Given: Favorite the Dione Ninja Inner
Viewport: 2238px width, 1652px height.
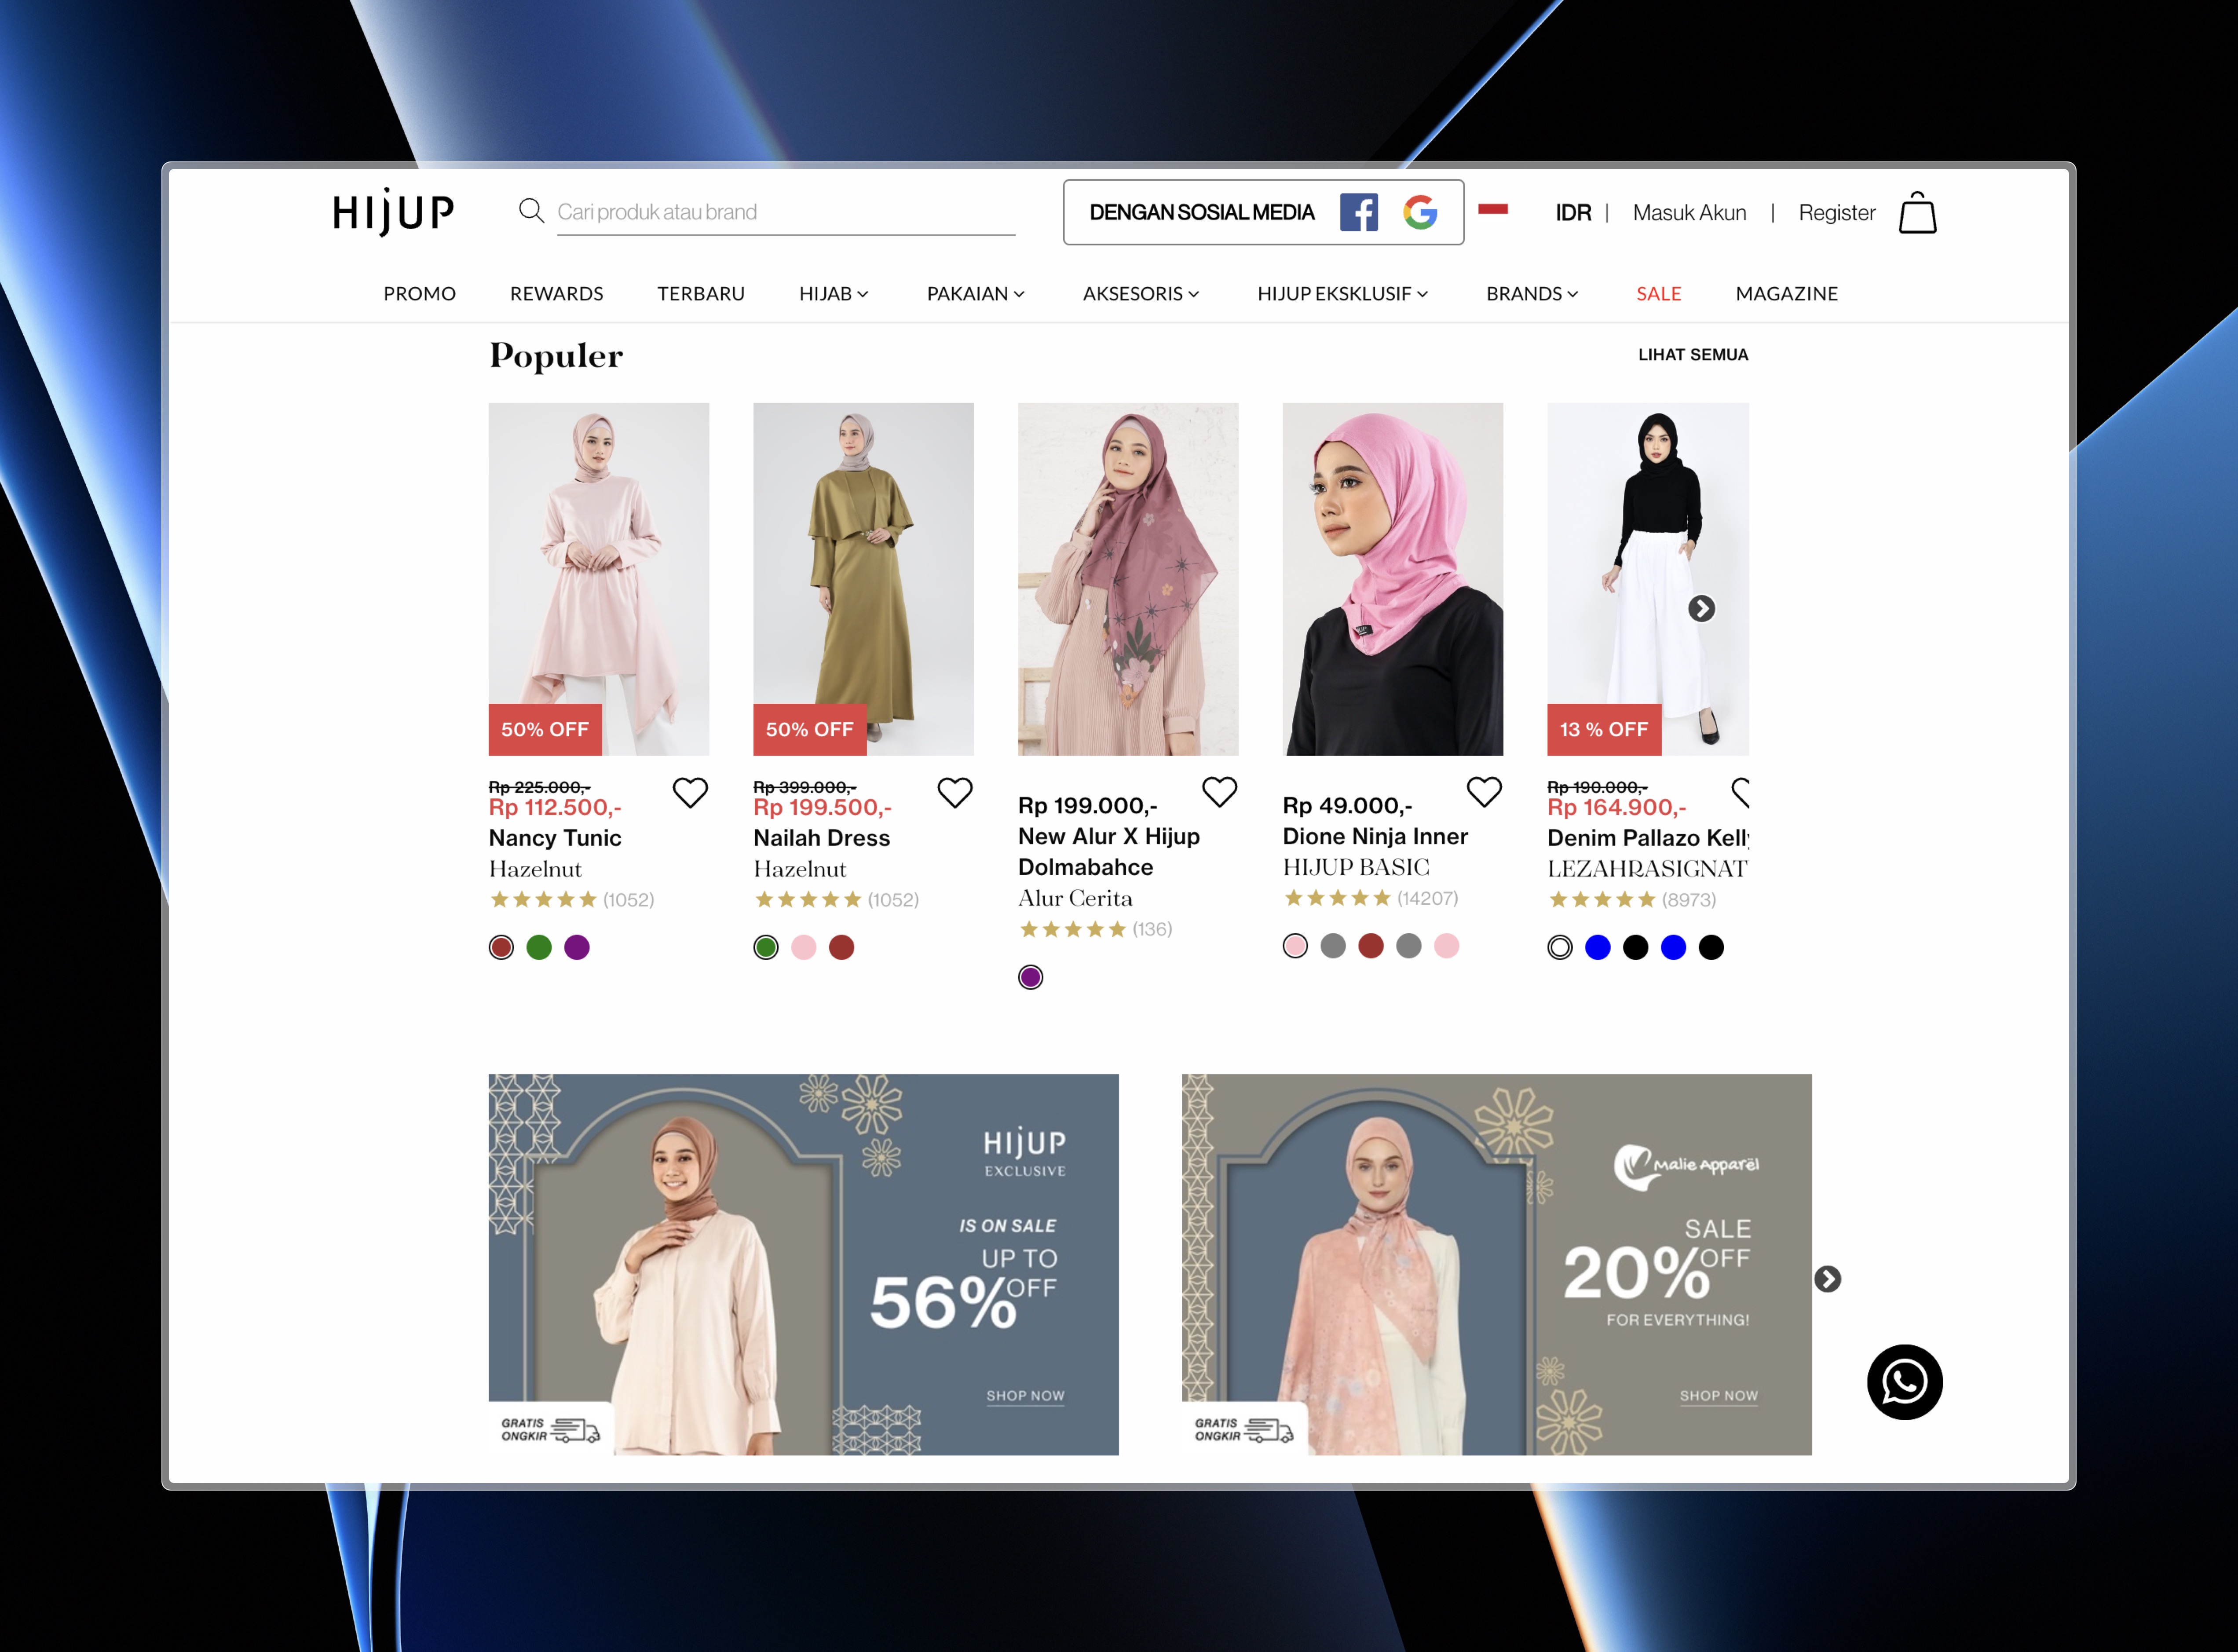Looking at the screenshot, I should [1484, 792].
